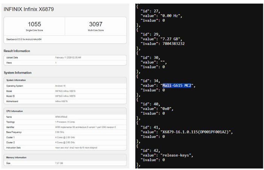Image resolution: width=264 pixels, height=170 pixels.
Task: Click the Views row in Result Information
Action: click(65, 63)
